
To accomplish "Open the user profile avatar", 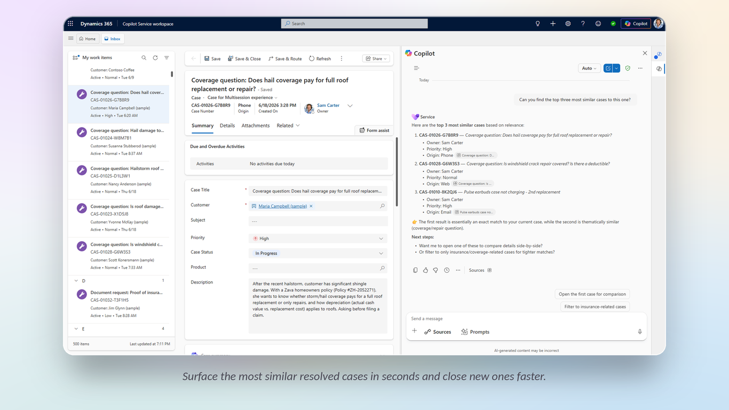I will 659,23.
